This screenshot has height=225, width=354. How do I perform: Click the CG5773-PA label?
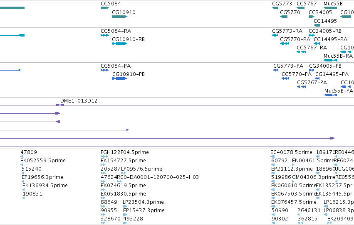[x=288, y=66]
